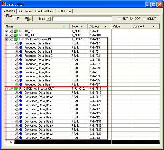Click the Address column header label
Image resolution: width=164 pixels, height=150 pixels.
coord(94,26)
